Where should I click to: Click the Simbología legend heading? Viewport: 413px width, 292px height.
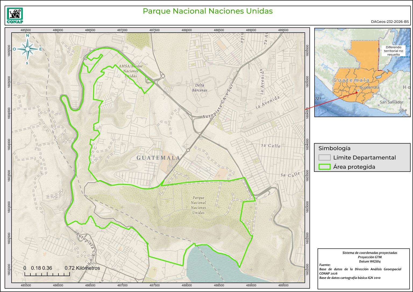(x=334, y=148)
